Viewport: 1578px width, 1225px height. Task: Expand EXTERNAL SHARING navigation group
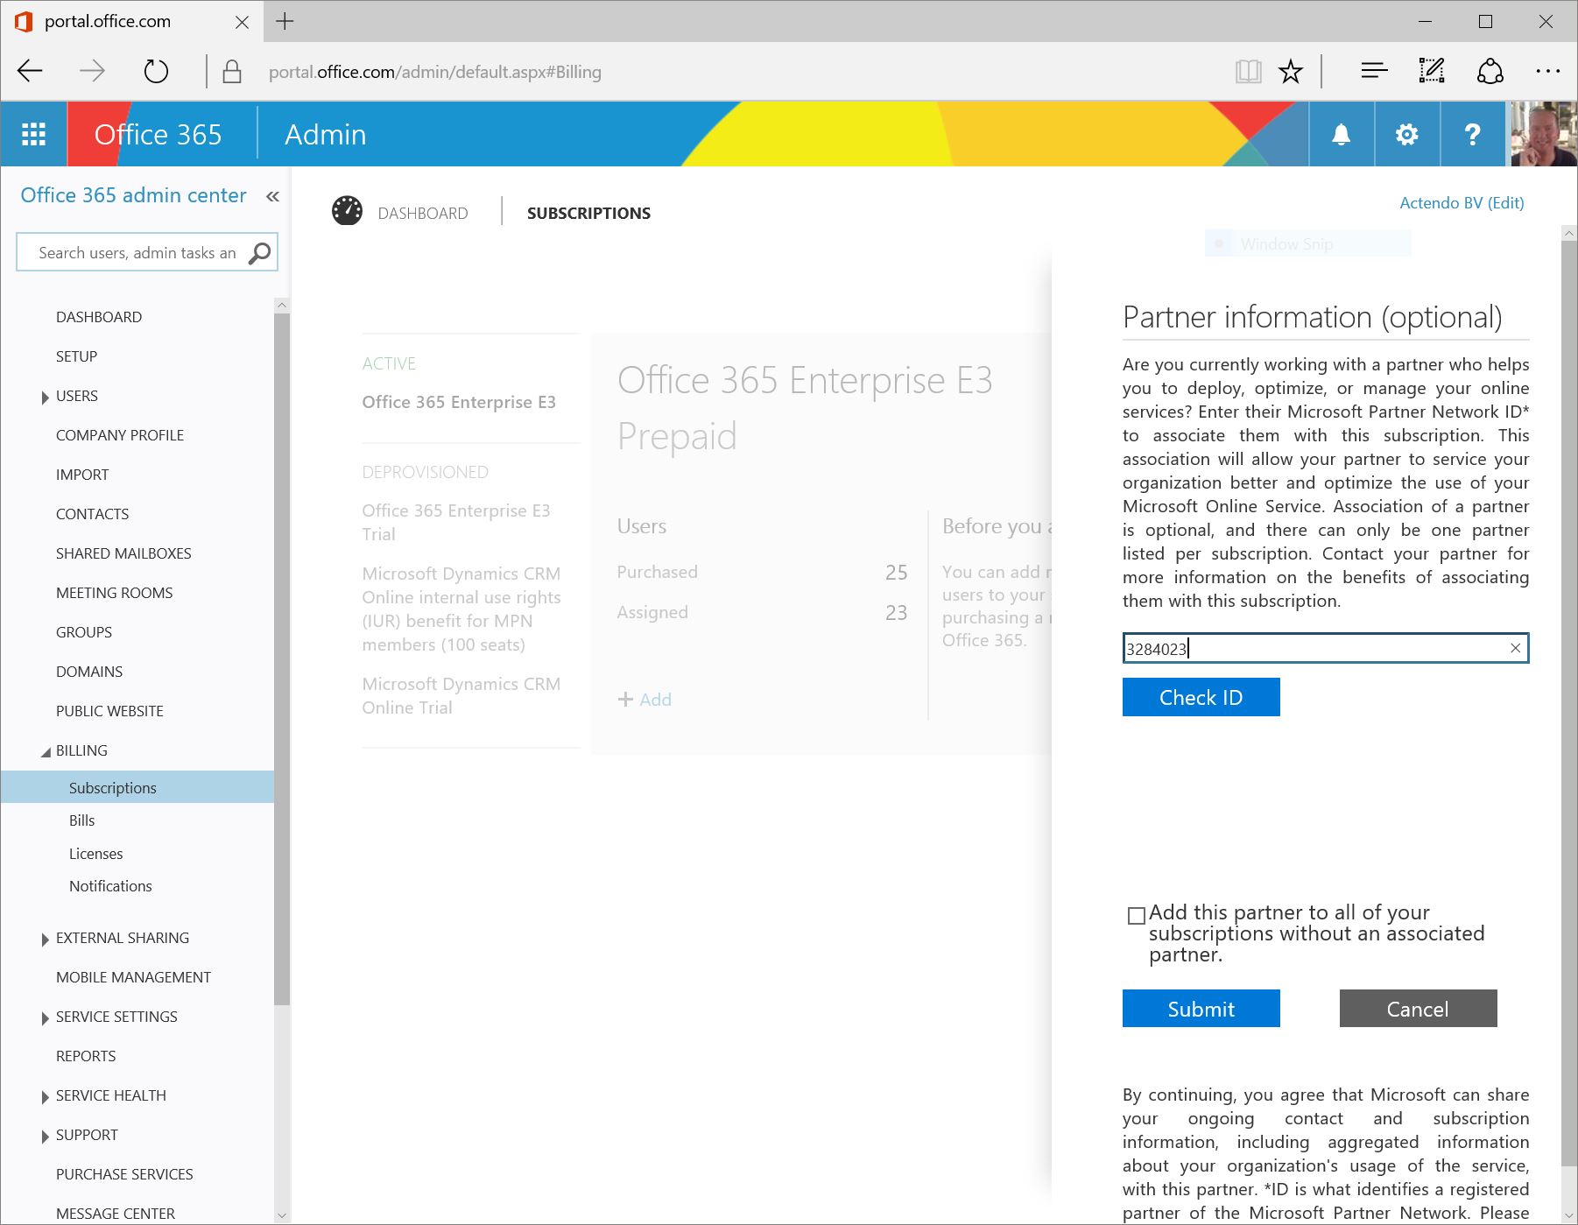click(x=45, y=940)
